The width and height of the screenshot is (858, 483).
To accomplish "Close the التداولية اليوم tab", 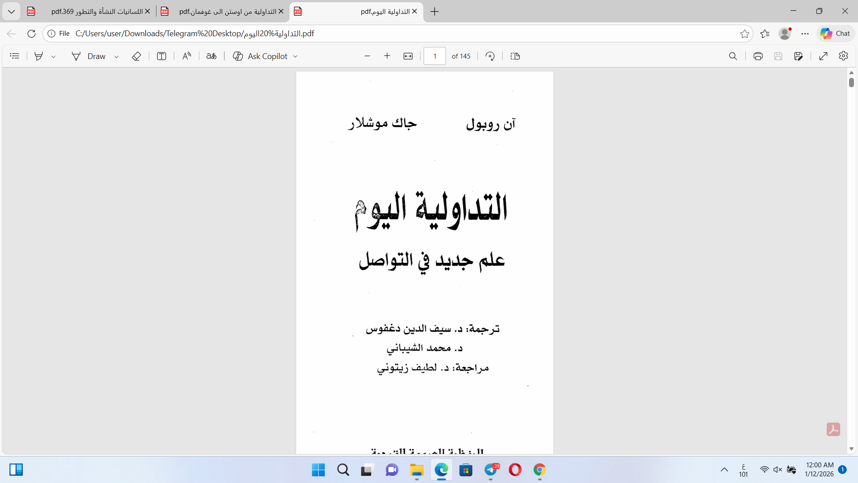I will [414, 11].
